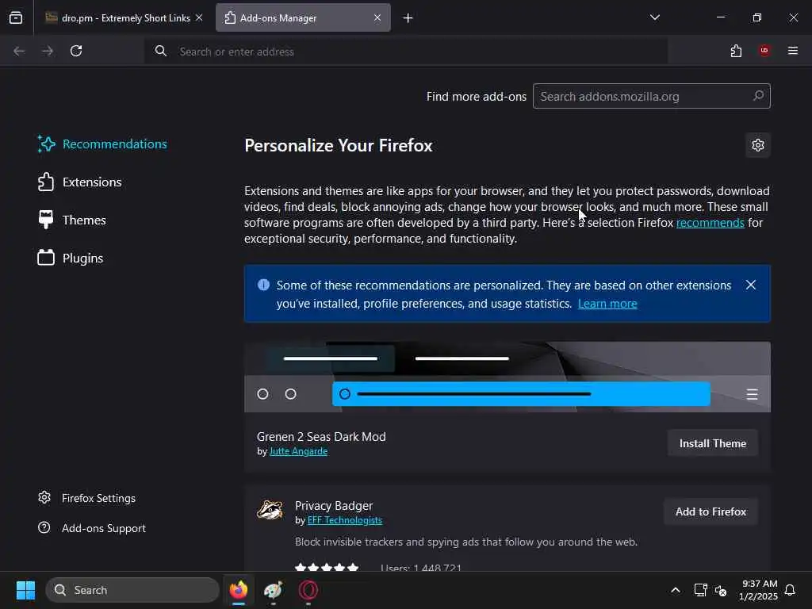Viewport: 812px width, 609px height.
Task: Open the EFF Technologists author link
Action: (x=344, y=520)
